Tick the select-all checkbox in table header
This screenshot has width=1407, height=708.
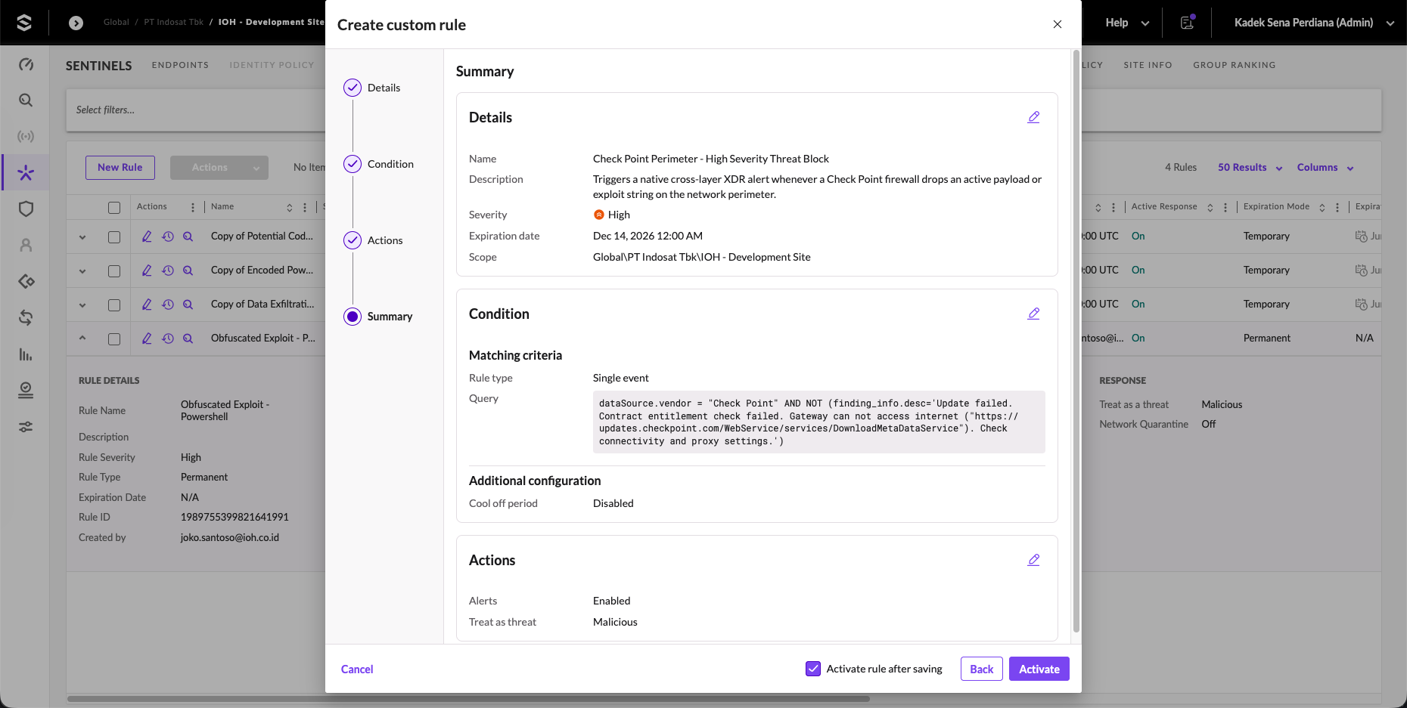(114, 208)
